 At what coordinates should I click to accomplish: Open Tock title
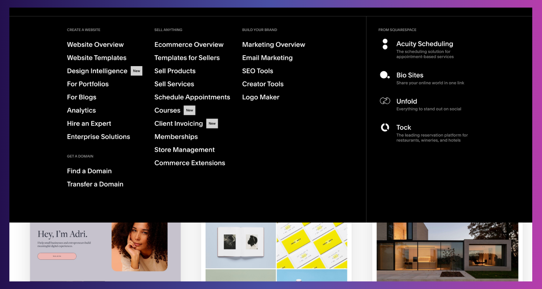(404, 127)
